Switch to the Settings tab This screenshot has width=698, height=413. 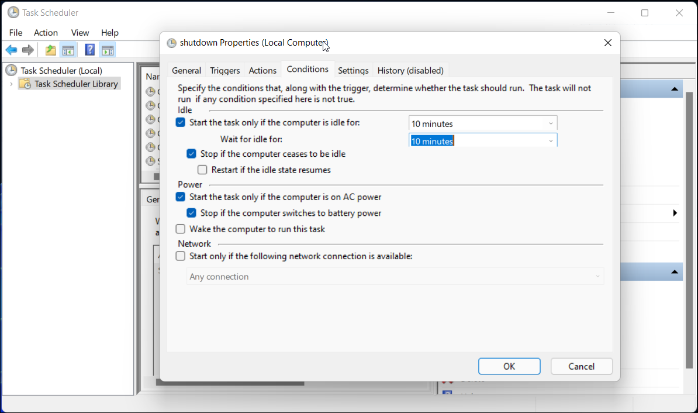tap(353, 70)
